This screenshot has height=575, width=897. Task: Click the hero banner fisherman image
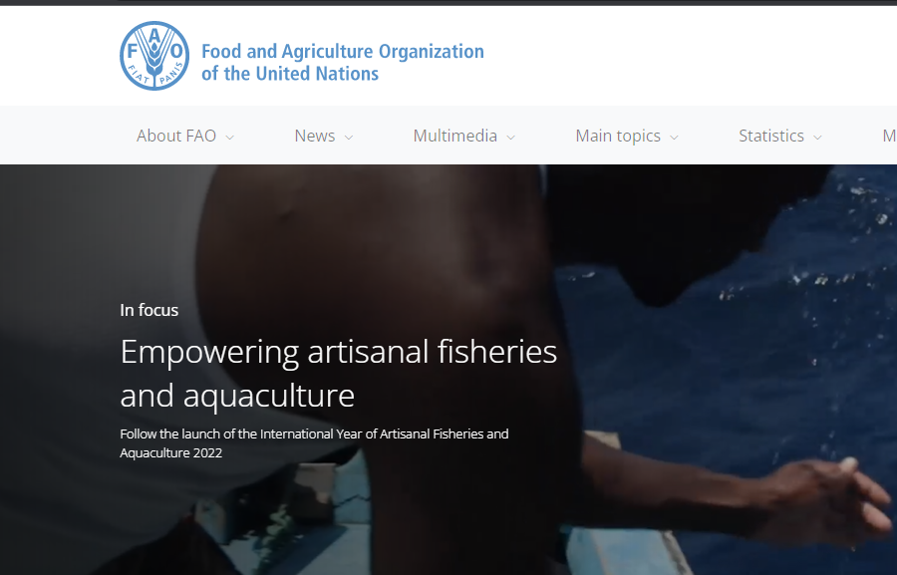tap(448, 370)
